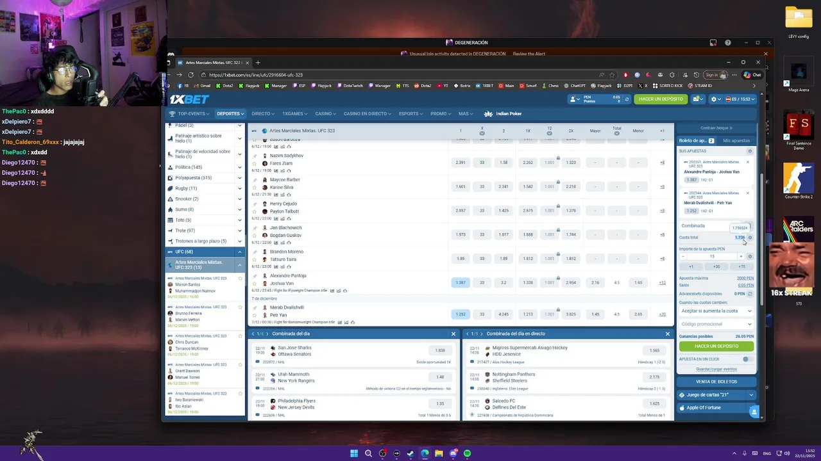Deselect odds 1.387 for Alexandre Pantoja

click(461, 282)
